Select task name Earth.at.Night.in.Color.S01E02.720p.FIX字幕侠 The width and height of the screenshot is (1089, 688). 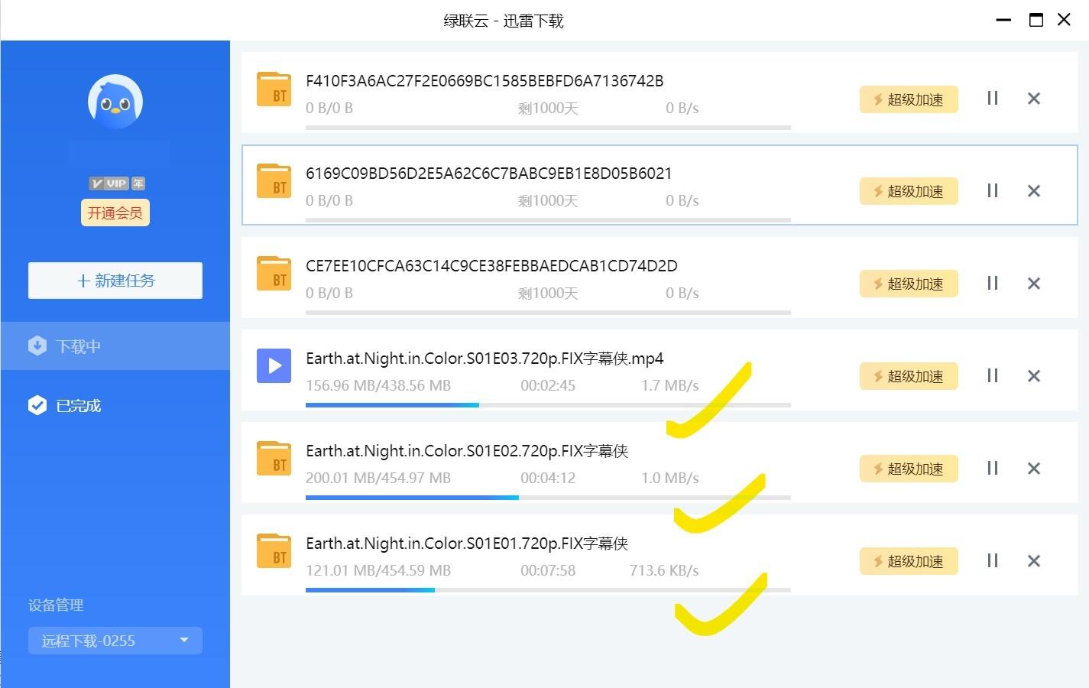coord(467,451)
